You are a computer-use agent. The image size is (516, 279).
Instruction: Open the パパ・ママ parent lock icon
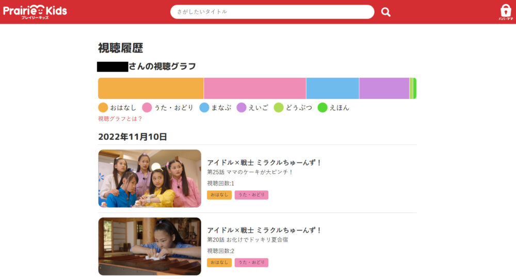point(506,12)
